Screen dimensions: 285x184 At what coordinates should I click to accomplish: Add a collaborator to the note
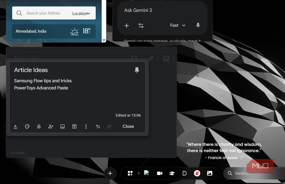[51, 127]
